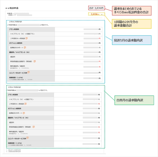Viewport: 158px width, 157px height.
Task: Click help icon beside 故障紛失サポート in 3月分 section
Action: (24, 113)
